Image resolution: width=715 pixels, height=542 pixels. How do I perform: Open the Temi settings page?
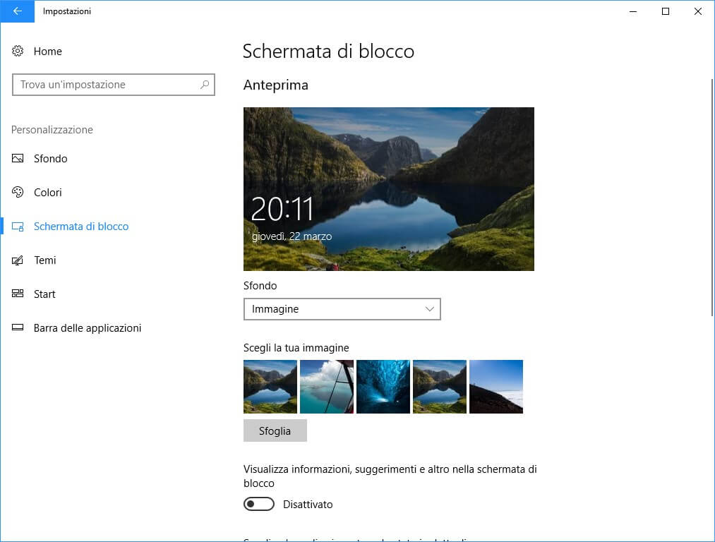[x=45, y=260]
